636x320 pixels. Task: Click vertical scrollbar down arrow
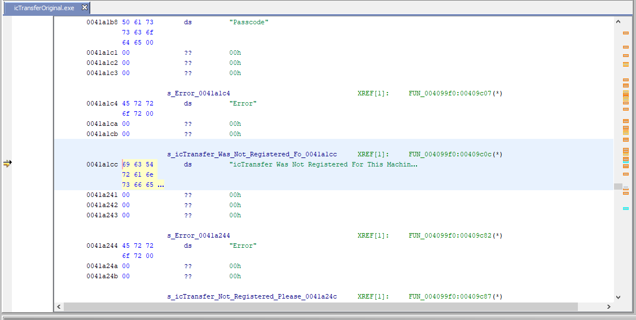click(618, 297)
